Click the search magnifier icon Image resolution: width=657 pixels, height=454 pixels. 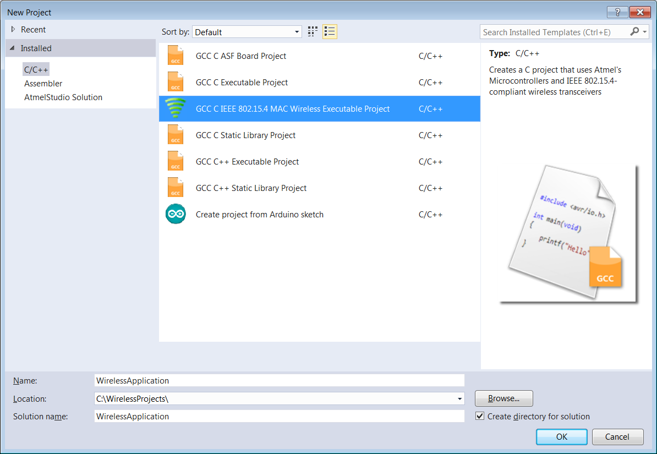[634, 32]
